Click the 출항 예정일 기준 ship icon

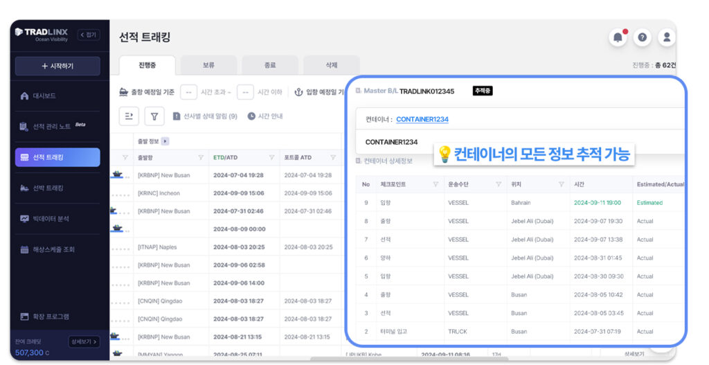tap(123, 92)
